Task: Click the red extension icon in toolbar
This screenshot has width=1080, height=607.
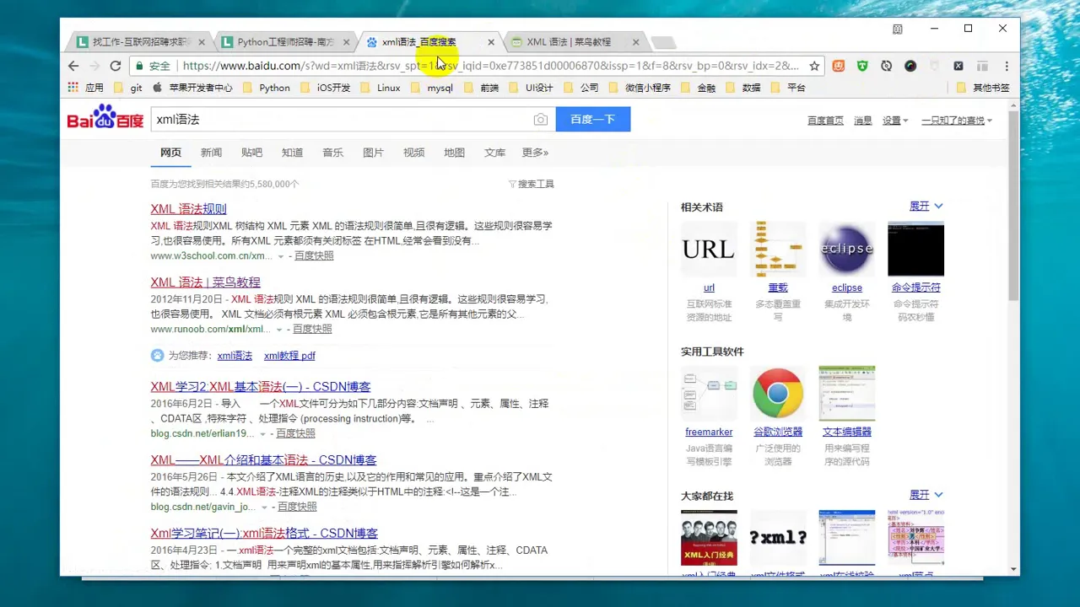Action: click(x=838, y=66)
